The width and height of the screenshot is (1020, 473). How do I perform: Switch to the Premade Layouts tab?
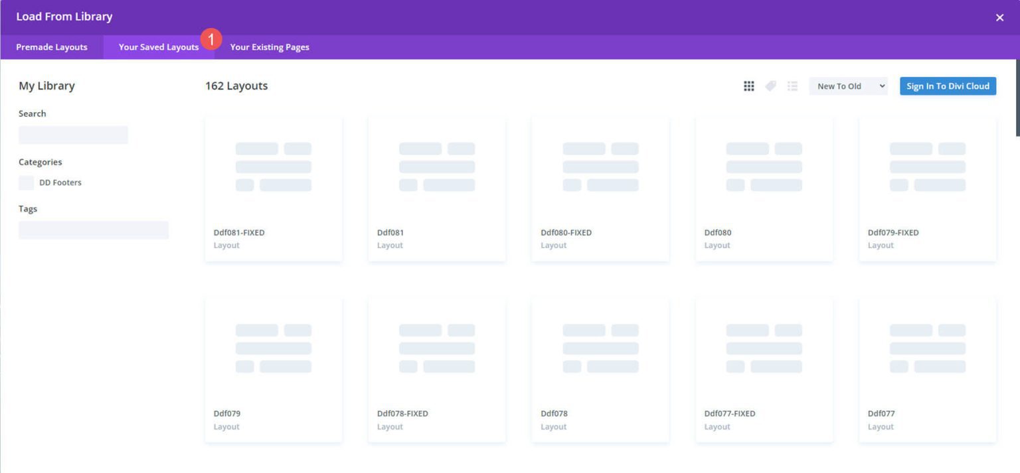[52, 47]
